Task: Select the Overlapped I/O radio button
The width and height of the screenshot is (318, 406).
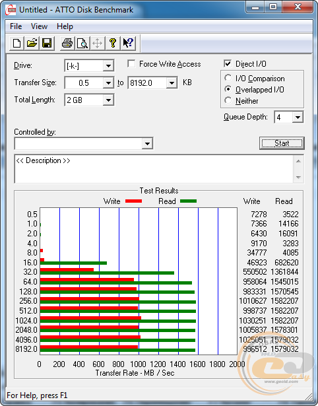Action: click(x=228, y=89)
